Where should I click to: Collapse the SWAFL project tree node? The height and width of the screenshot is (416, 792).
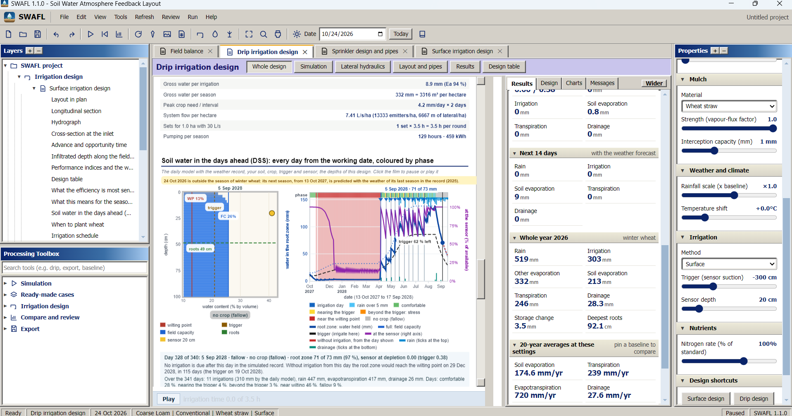click(x=5, y=66)
